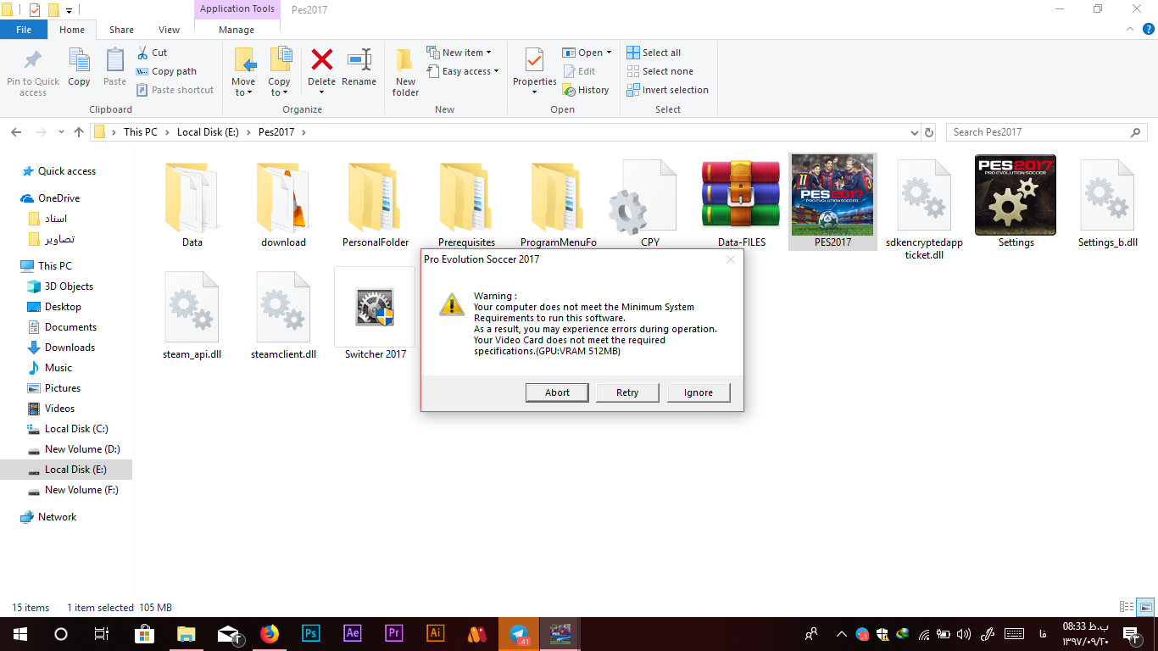Click This PC in address bar
The width and height of the screenshot is (1158, 651).
pos(141,132)
